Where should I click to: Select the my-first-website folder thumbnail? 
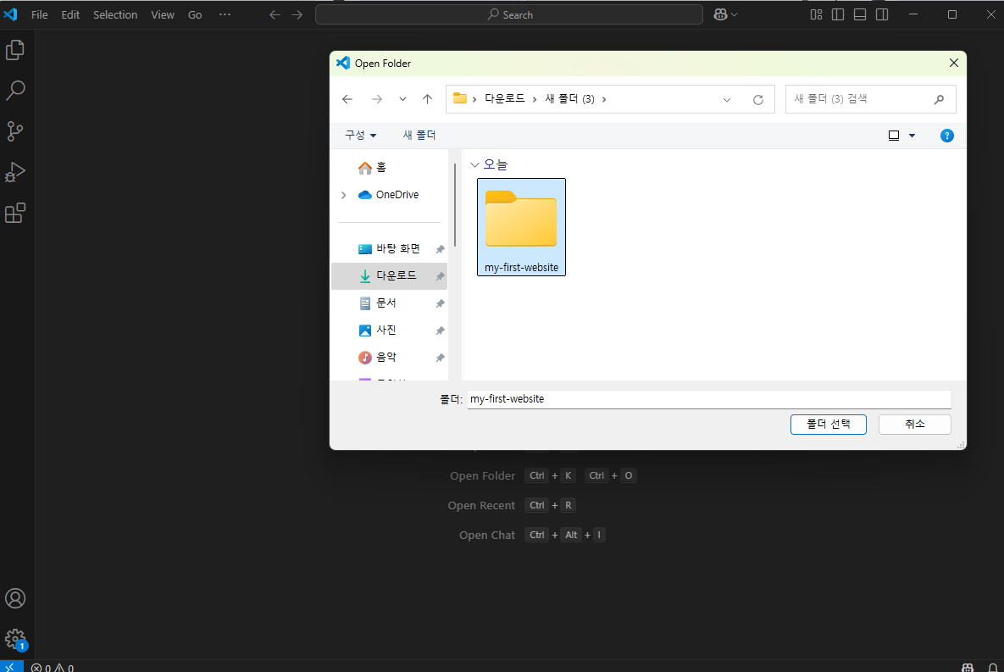521,222
